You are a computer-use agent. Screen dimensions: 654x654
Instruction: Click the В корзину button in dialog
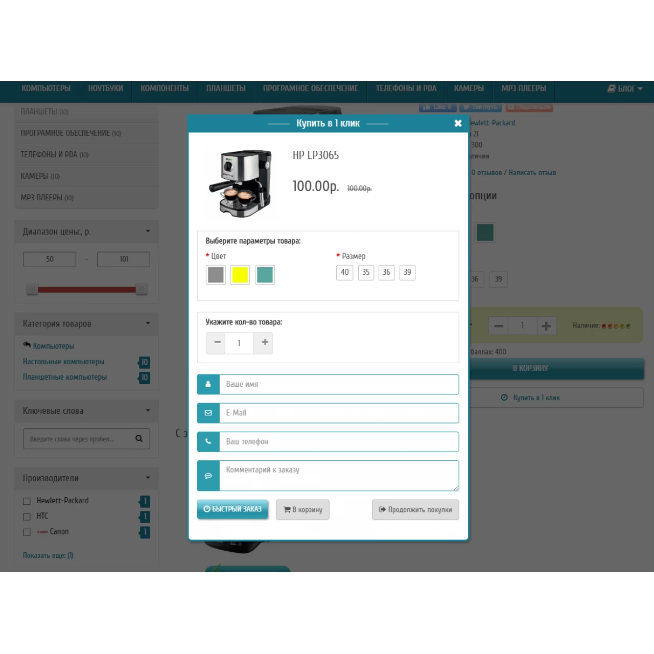click(x=302, y=509)
